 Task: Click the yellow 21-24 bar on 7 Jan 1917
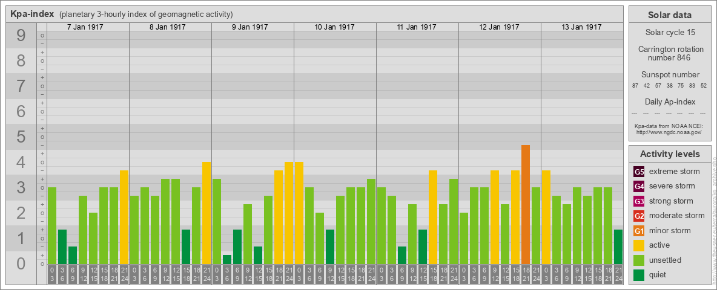(x=124, y=217)
